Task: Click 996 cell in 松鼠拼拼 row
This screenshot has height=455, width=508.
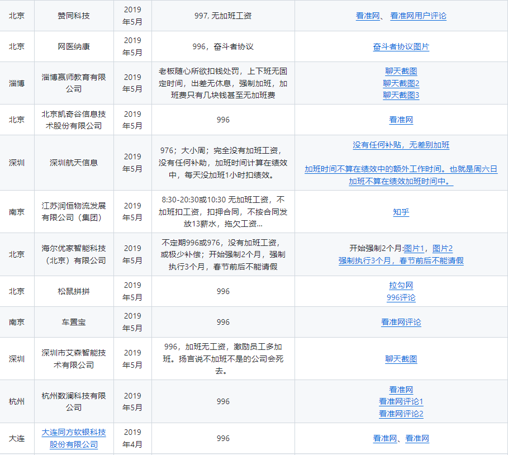Action: point(223,291)
